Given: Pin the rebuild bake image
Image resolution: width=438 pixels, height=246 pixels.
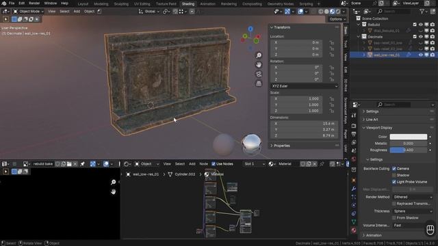Looking at the screenshot, I should pyautogui.click(x=82, y=164).
